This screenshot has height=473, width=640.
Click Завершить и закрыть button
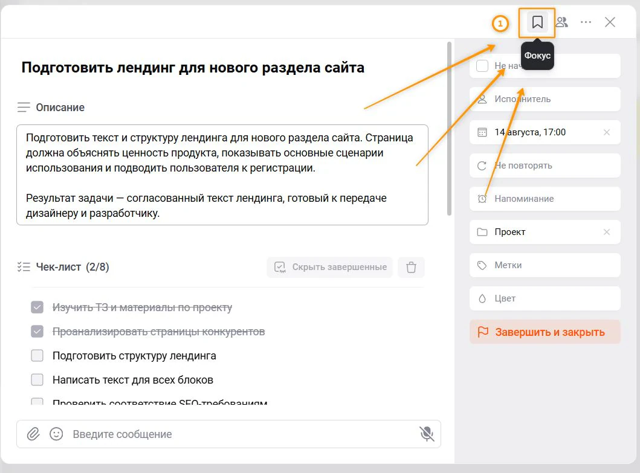tap(545, 332)
